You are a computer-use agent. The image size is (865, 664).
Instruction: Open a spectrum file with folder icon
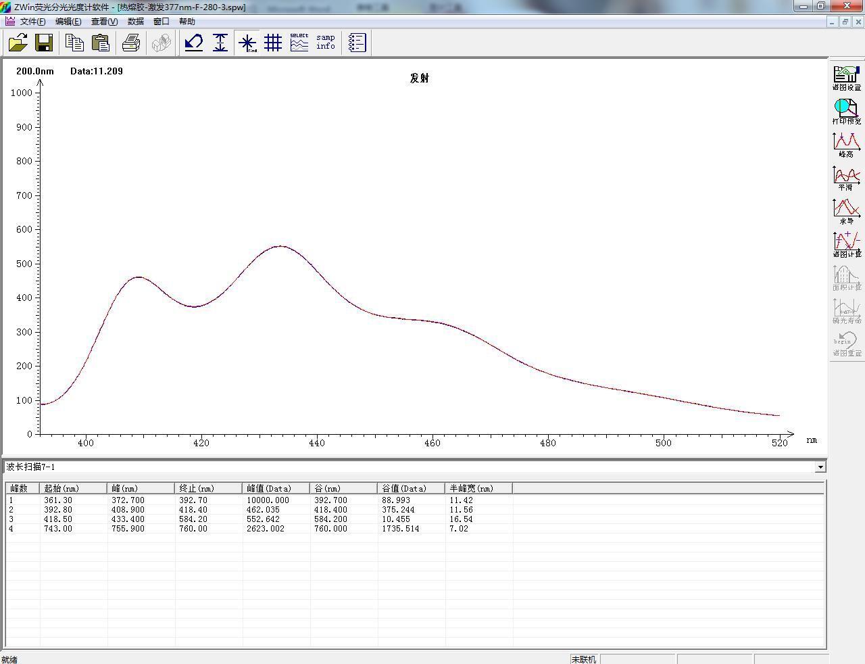18,43
